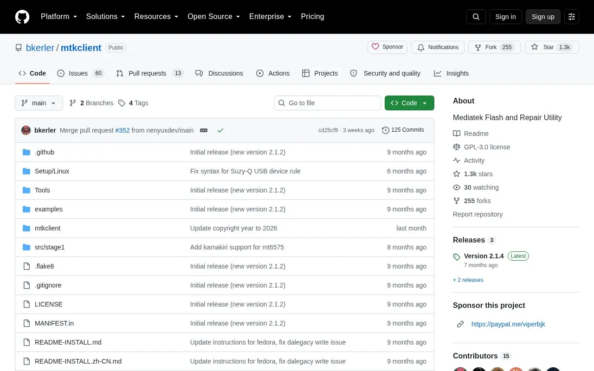Viewport: 594px width, 371px height.
Task: Click the Sign in button
Action: pyautogui.click(x=505, y=17)
